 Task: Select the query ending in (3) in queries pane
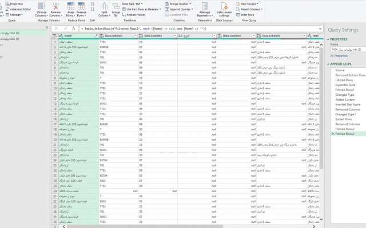click(23, 39)
